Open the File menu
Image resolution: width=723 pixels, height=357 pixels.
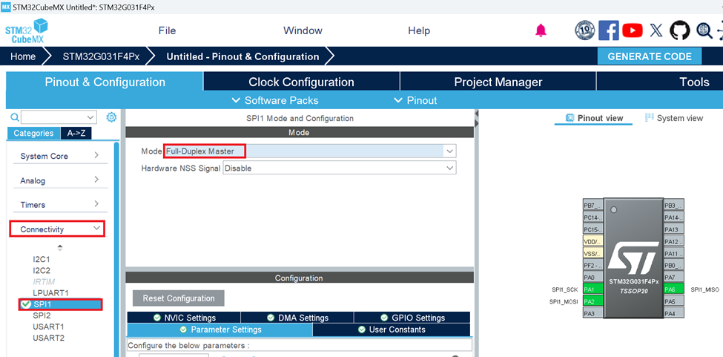coord(167,30)
